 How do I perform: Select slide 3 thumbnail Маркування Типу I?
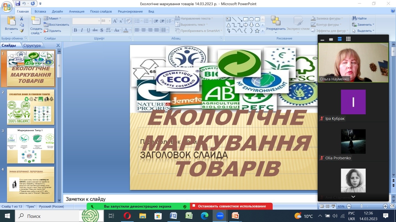tap(30, 146)
